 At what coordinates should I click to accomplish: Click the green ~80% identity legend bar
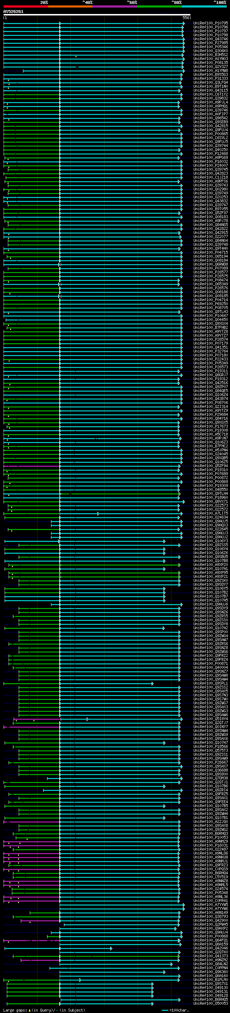click(x=160, y=7)
